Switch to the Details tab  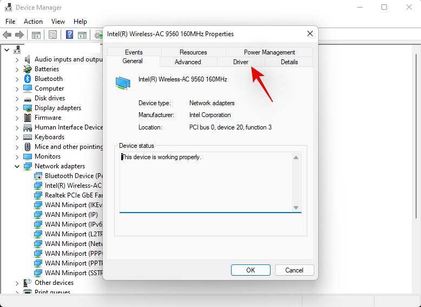click(x=289, y=62)
